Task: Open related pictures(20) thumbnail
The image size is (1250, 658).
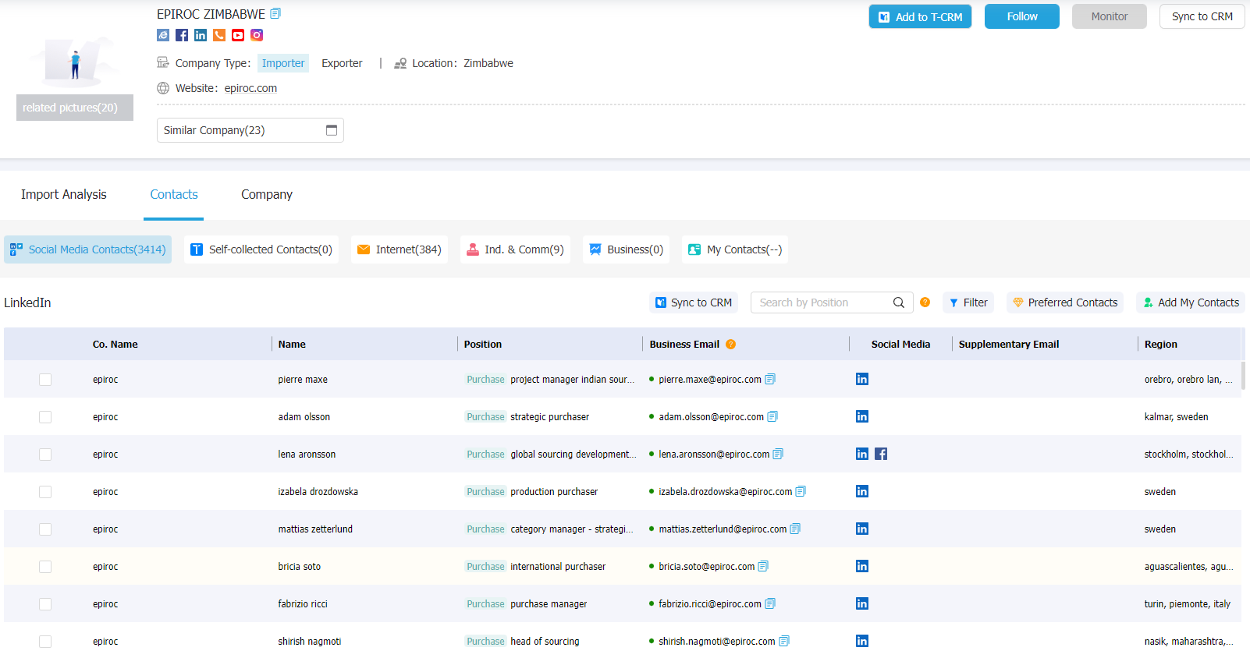Action: pos(75,108)
